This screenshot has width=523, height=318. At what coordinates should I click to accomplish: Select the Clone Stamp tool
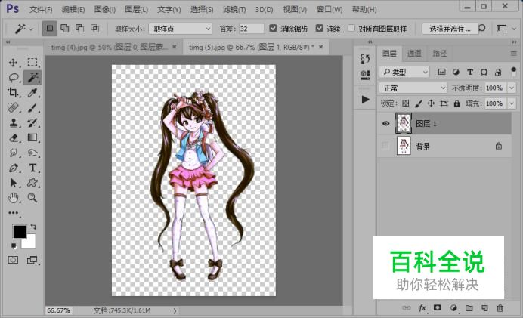[13, 122]
